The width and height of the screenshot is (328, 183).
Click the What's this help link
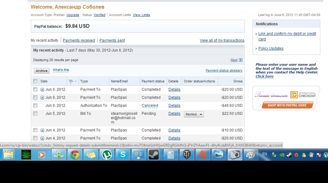(61, 70)
